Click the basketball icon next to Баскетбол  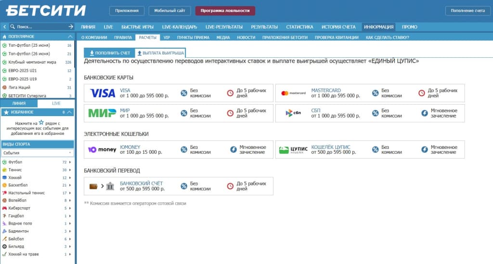tap(4, 185)
